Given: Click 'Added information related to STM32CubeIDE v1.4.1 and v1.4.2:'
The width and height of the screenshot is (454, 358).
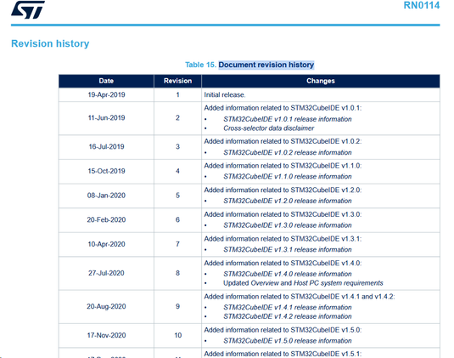Looking at the screenshot, I should pyautogui.click(x=300, y=297).
